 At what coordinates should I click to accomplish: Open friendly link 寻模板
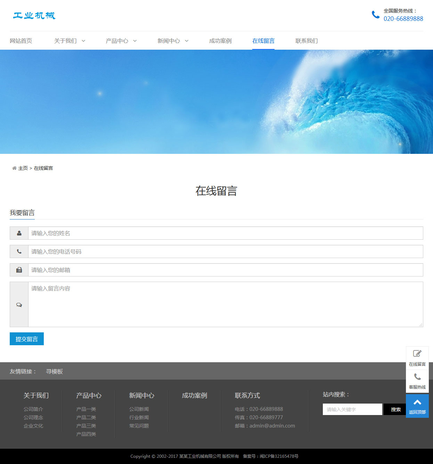[54, 371]
